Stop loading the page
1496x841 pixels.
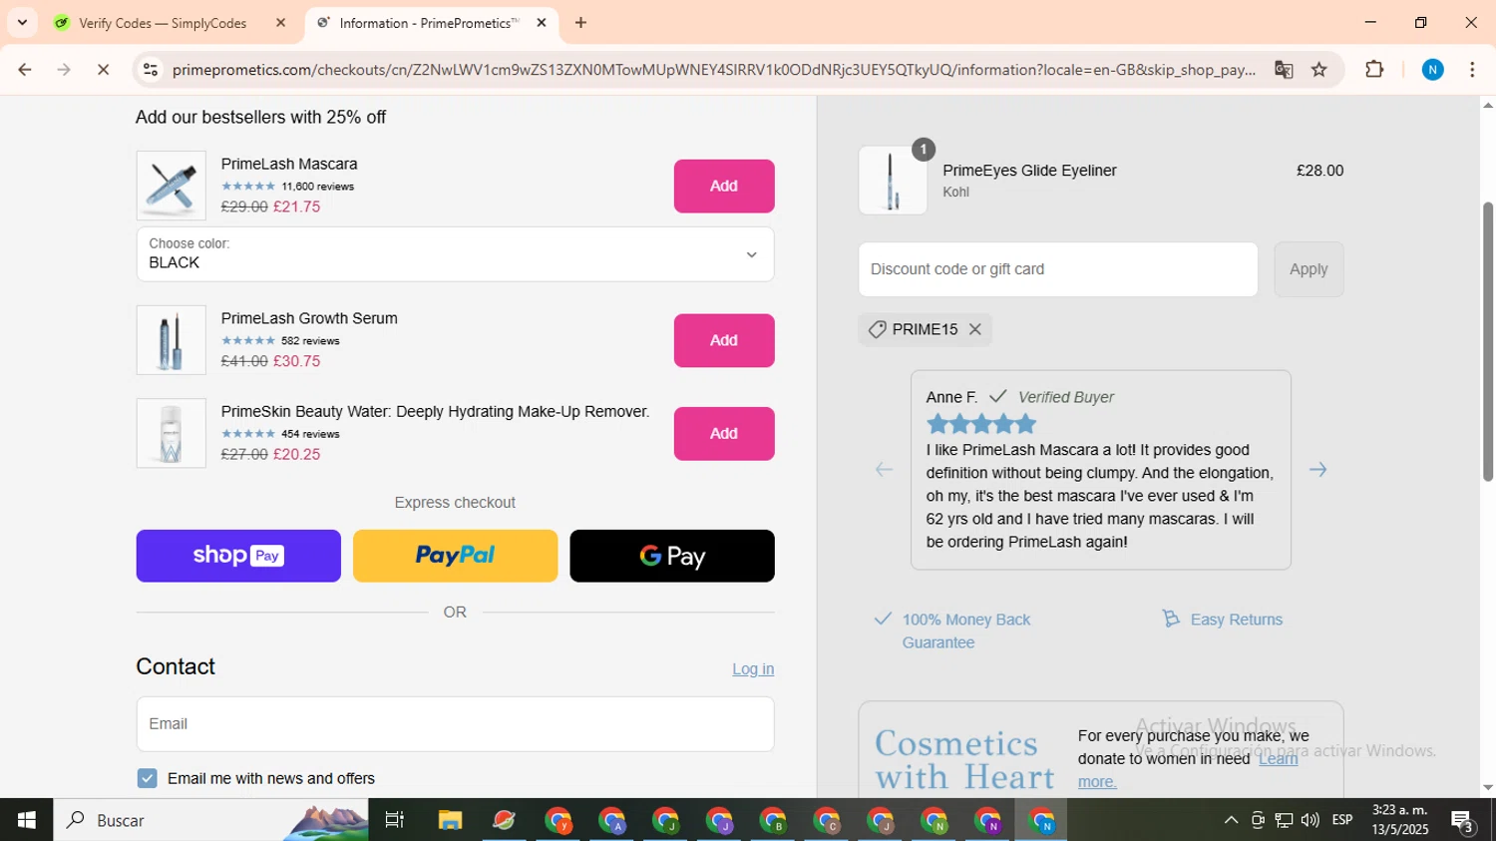click(103, 70)
